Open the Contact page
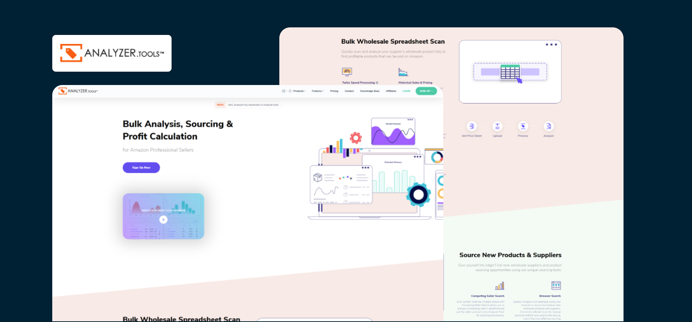Image resolution: width=692 pixels, height=322 pixels. pyautogui.click(x=349, y=91)
